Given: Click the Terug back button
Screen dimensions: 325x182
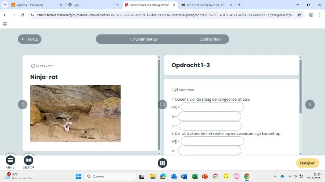Looking at the screenshot, I should click(x=30, y=39).
